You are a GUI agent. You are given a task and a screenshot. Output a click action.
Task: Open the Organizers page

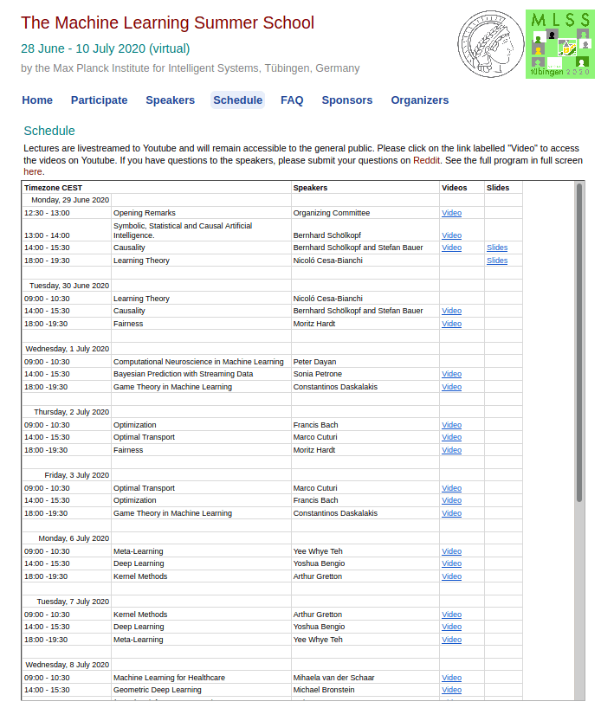pyautogui.click(x=419, y=100)
